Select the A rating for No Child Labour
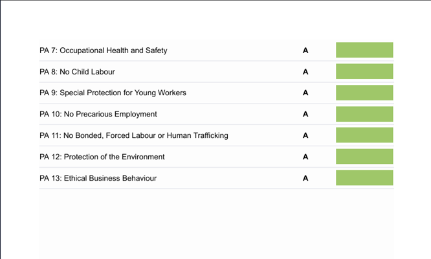Screen dimensions: 431x259 click(x=305, y=72)
